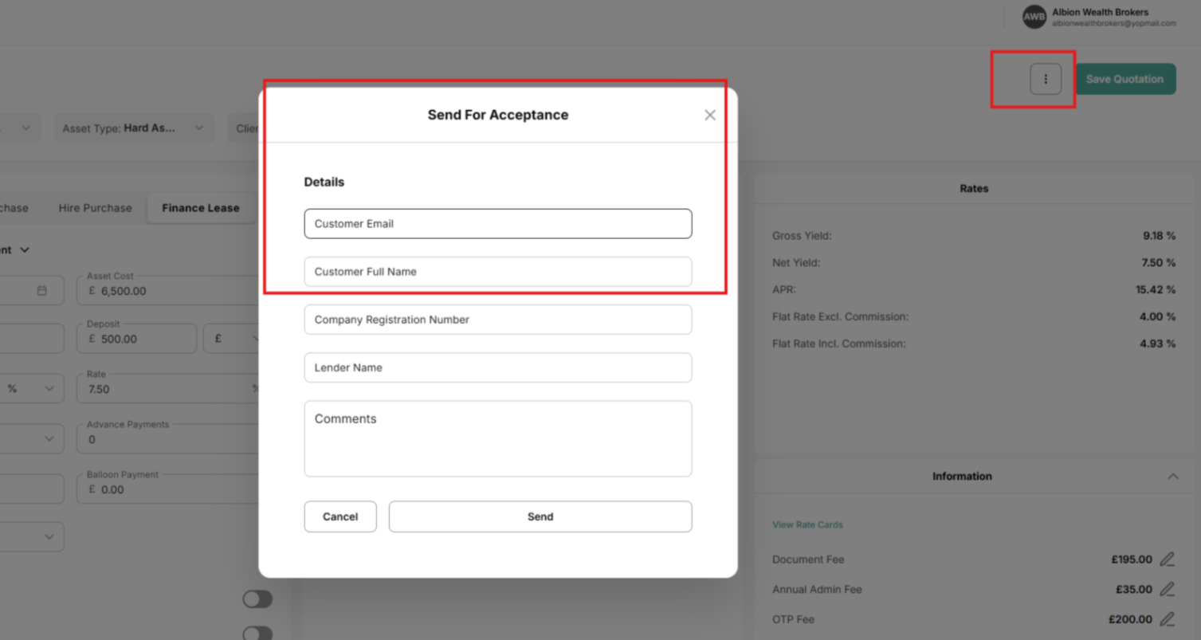Switch to the Finance Lease tab
The height and width of the screenshot is (640, 1201).
click(200, 208)
